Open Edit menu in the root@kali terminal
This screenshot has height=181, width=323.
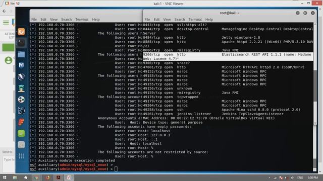pyautogui.click(x=156, y=20)
